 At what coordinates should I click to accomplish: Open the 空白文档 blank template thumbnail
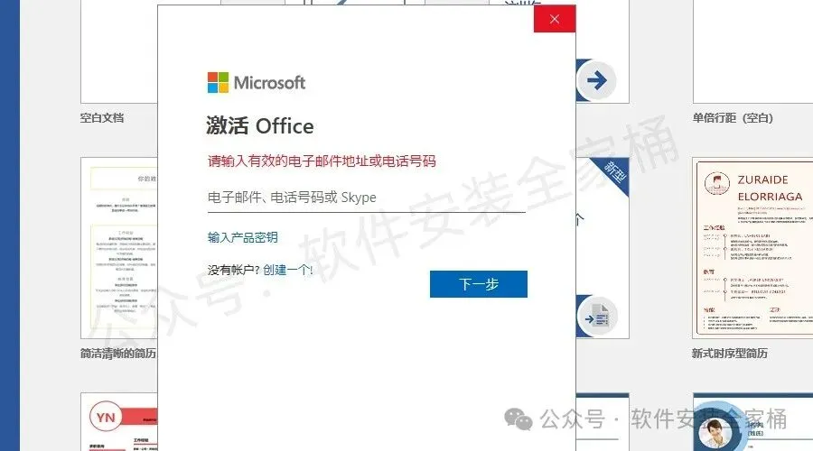119,51
